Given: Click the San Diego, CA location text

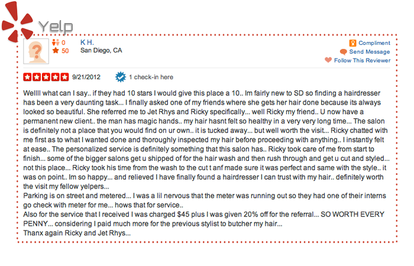Looking at the screenshot, I should click(x=101, y=50).
